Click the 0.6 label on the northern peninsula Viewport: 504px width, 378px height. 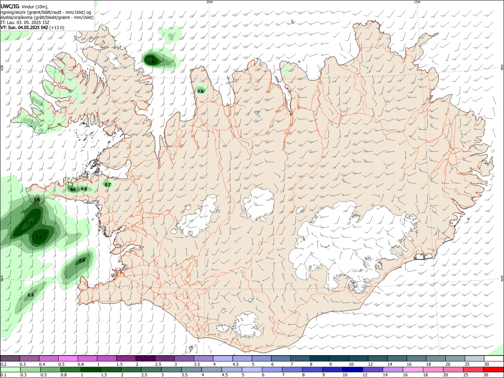point(200,91)
